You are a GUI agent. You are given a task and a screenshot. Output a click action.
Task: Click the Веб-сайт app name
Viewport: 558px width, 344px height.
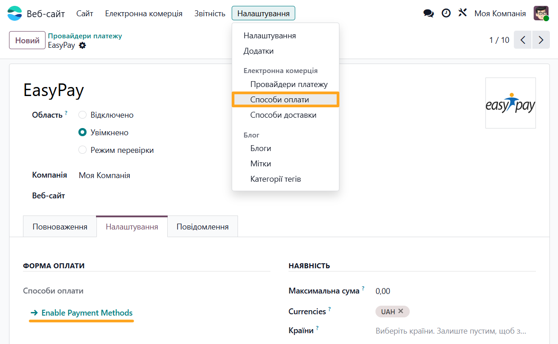pyautogui.click(x=46, y=14)
